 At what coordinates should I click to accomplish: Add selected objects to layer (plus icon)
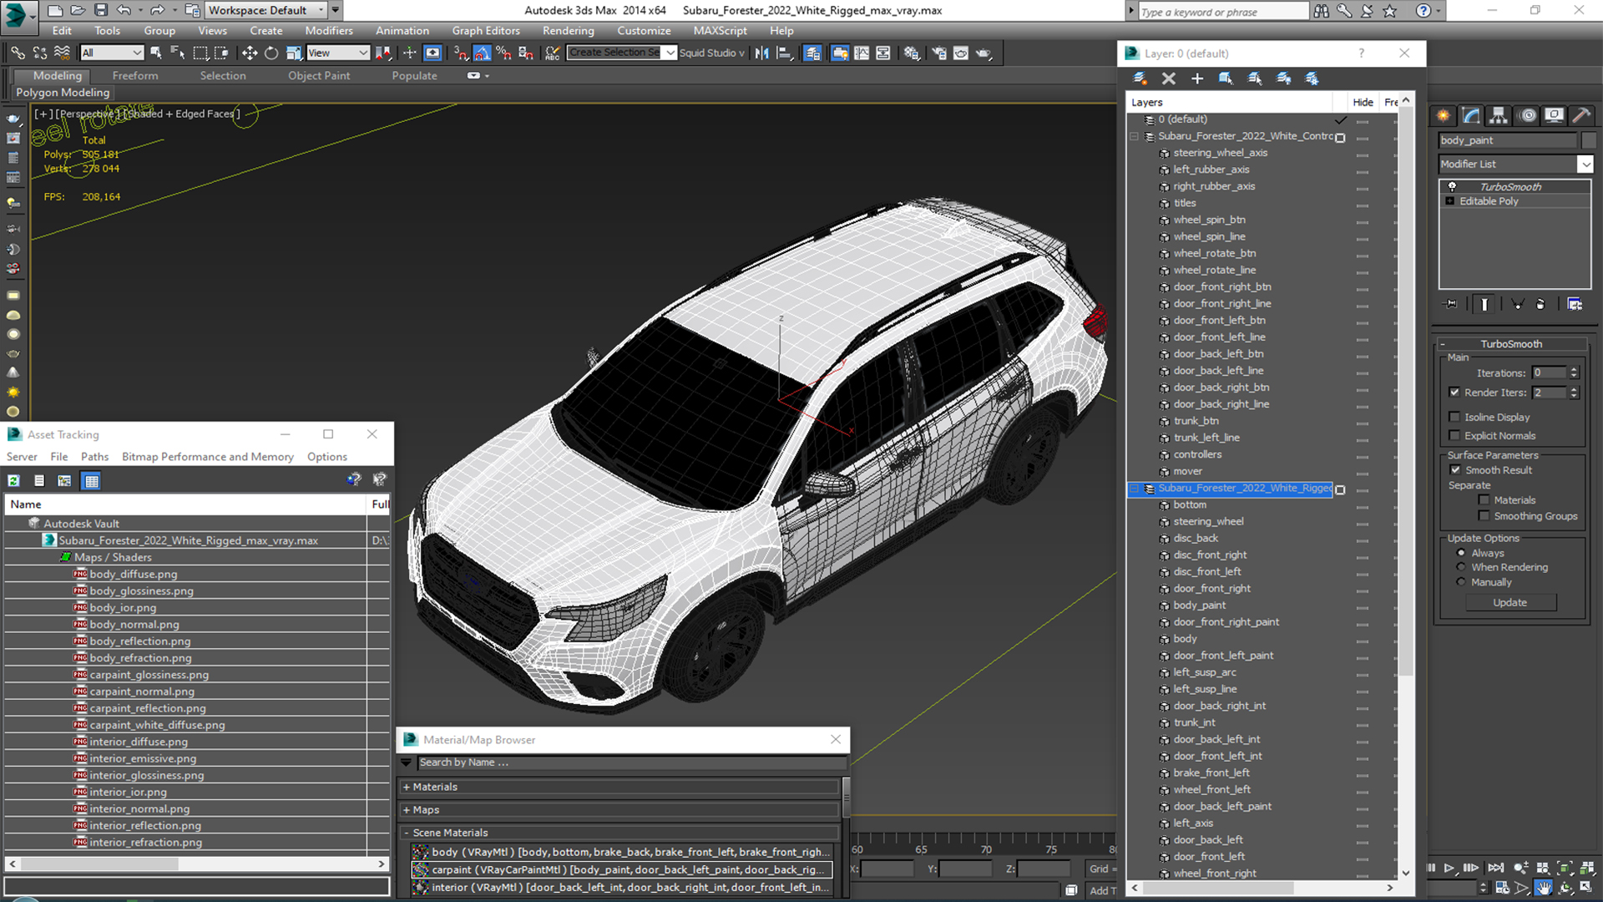point(1197,79)
